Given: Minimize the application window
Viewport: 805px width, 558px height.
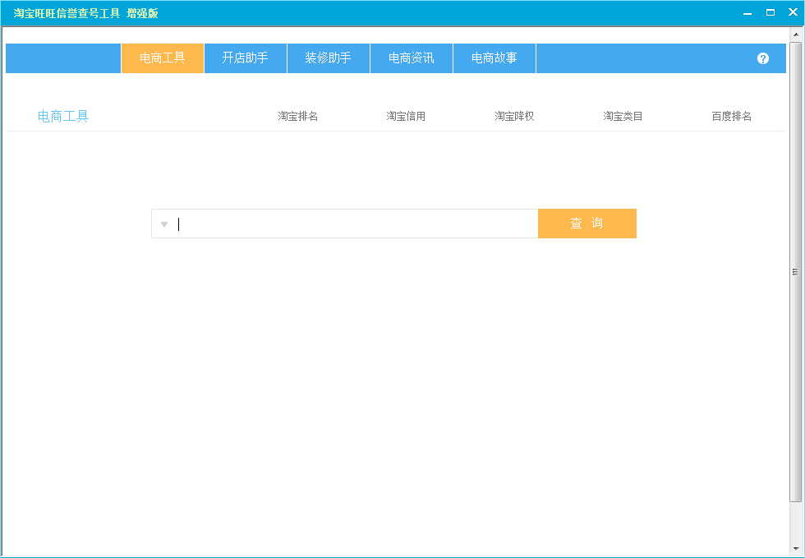Looking at the screenshot, I should [747, 12].
